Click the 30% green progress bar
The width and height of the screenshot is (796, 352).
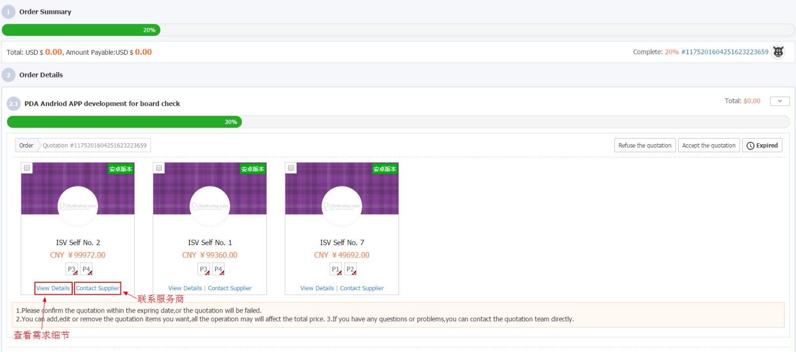coord(124,122)
